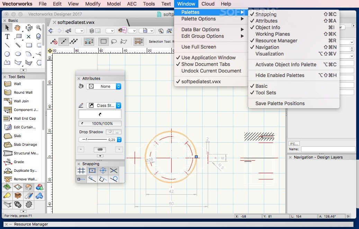The height and width of the screenshot is (229, 359).
Task: Expand the Attributes palette bottom arrow
Action: pyautogui.click(x=100, y=156)
